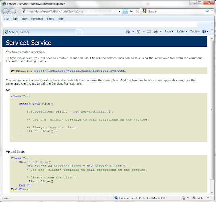Open the Tools menu in menu bar

click(x=50, y=19)
